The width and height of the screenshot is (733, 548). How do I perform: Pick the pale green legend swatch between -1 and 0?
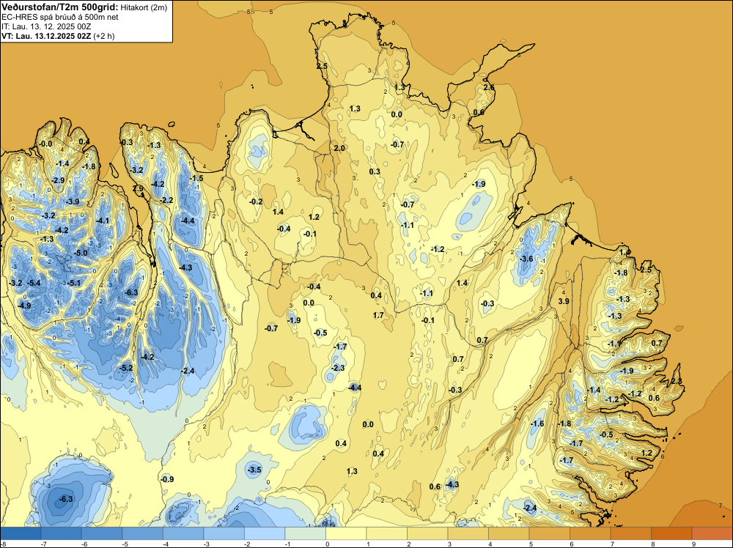pos(305,533)
